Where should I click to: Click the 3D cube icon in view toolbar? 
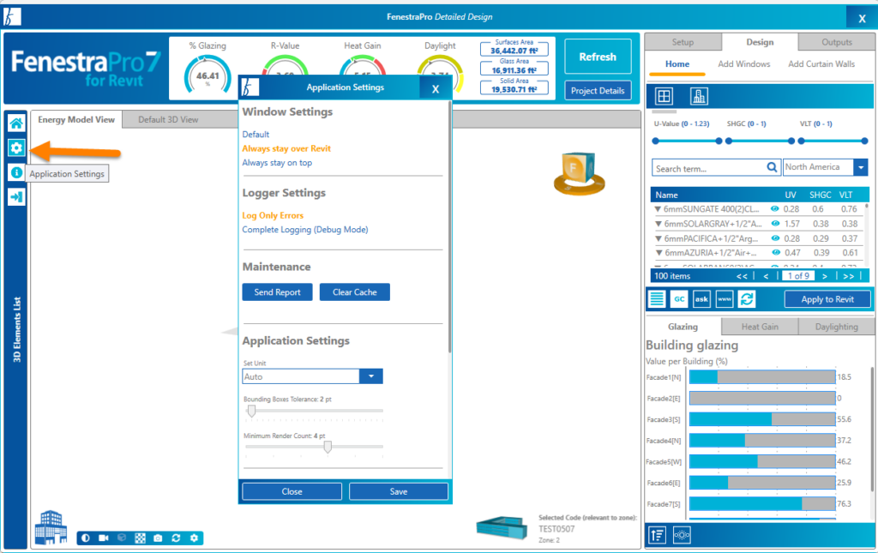[122, 538]
